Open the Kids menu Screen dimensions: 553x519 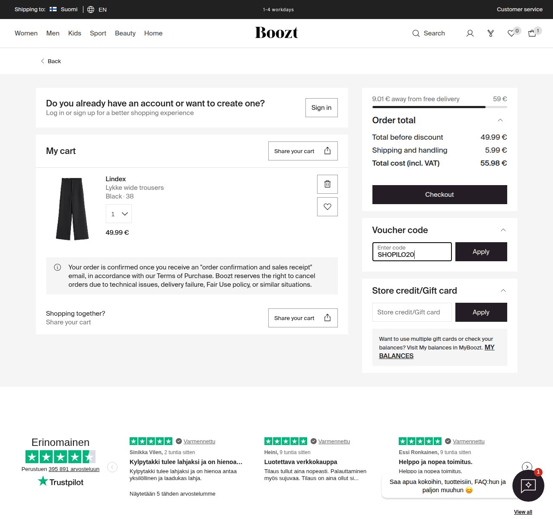75,33
